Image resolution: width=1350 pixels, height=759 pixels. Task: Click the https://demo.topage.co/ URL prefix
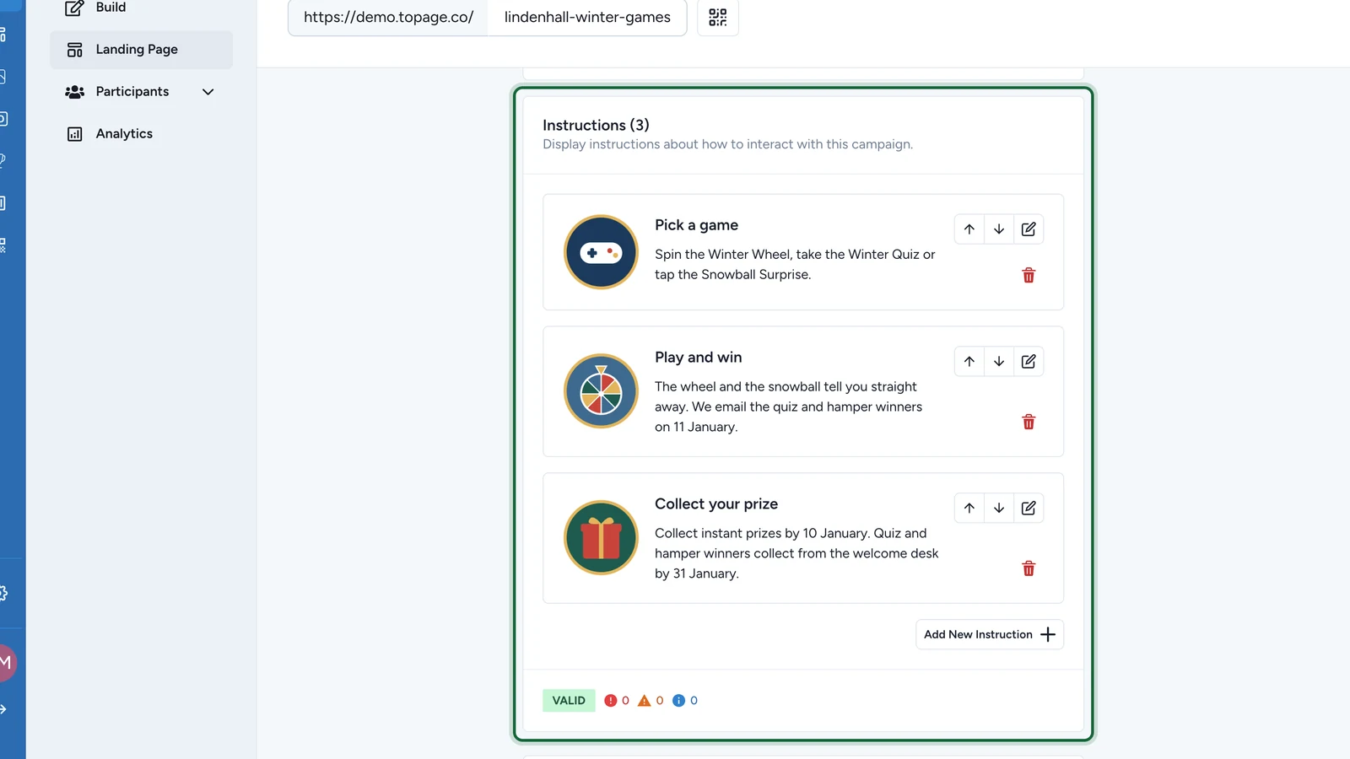(x=388, y=17)
